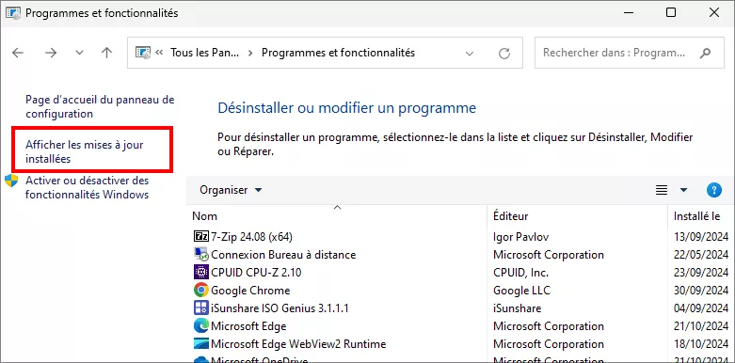
Task: Click the shield icon next to Activer ou désactiver
Action: tap(11, 181)
